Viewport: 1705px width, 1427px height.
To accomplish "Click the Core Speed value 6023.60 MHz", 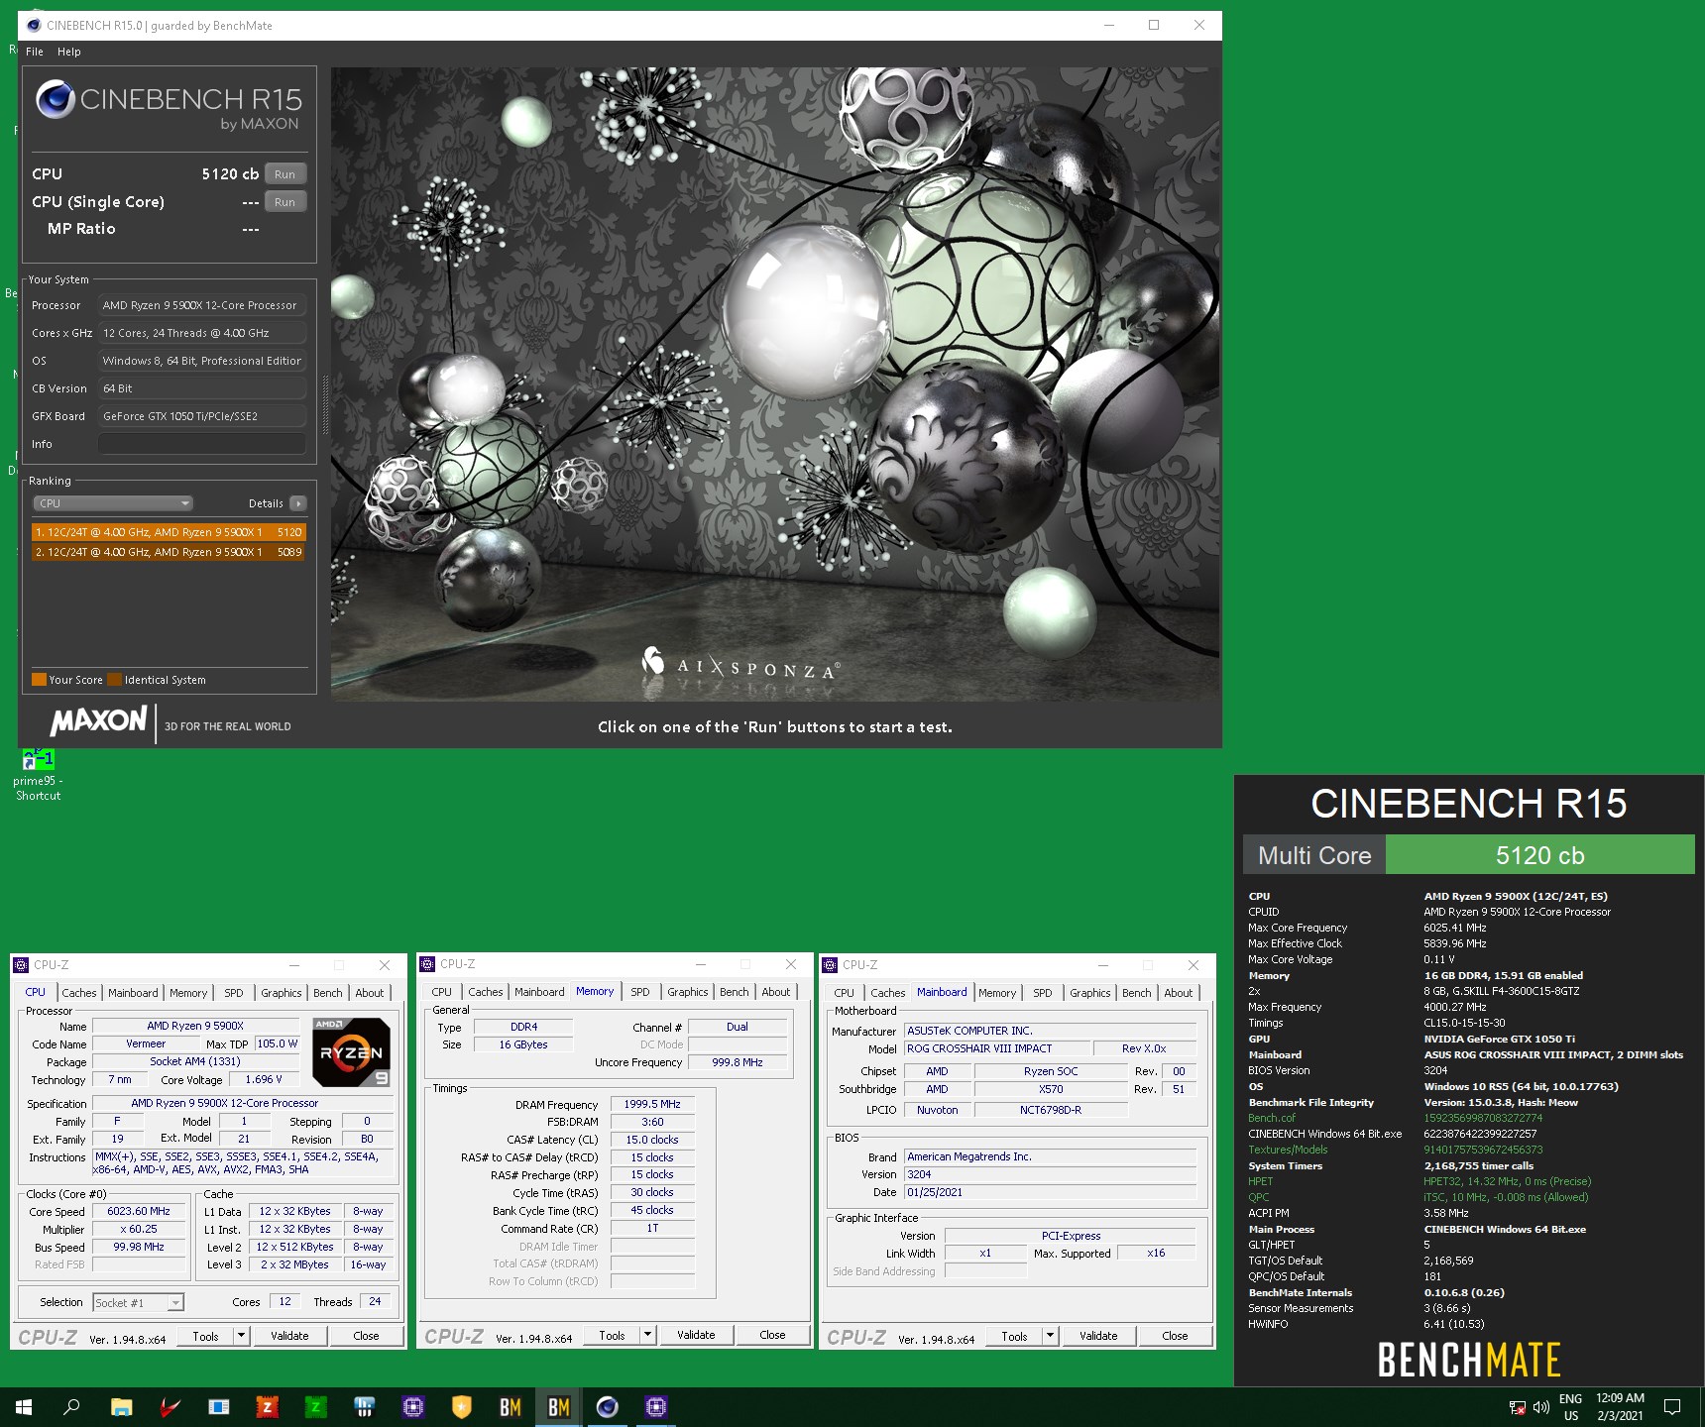I will pos(139,1211).
